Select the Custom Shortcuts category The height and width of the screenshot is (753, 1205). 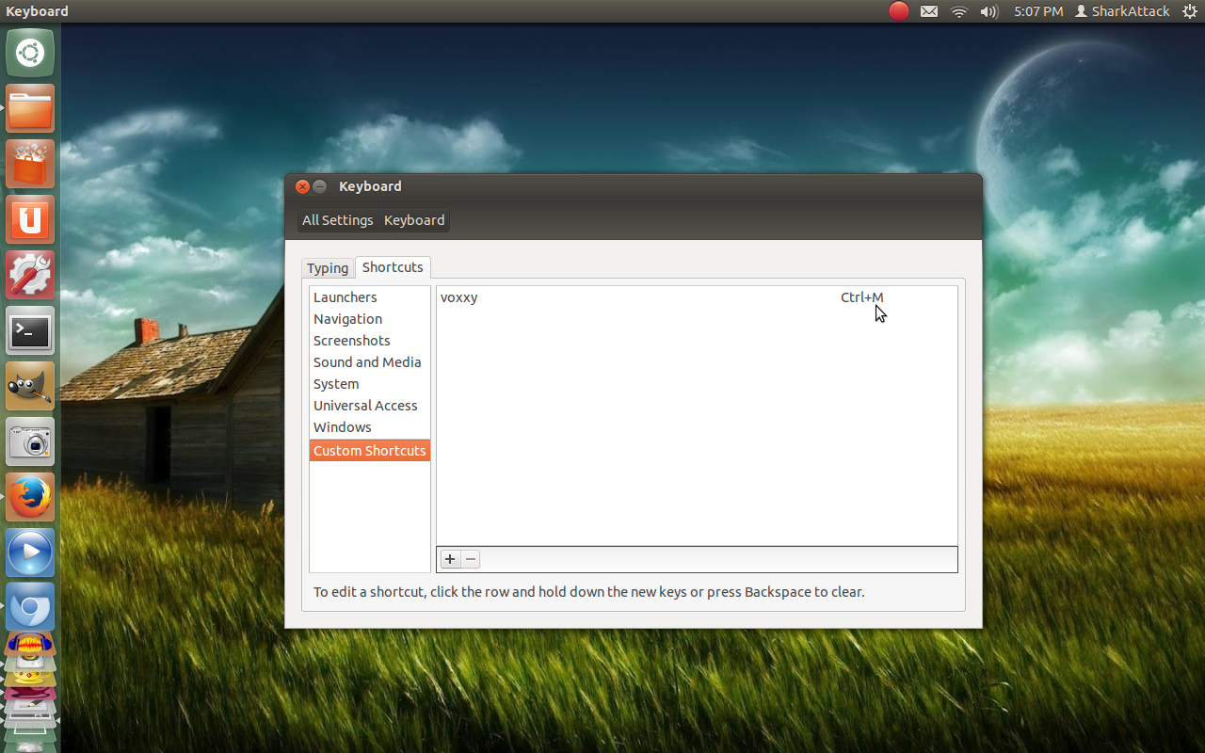[370, 451]
